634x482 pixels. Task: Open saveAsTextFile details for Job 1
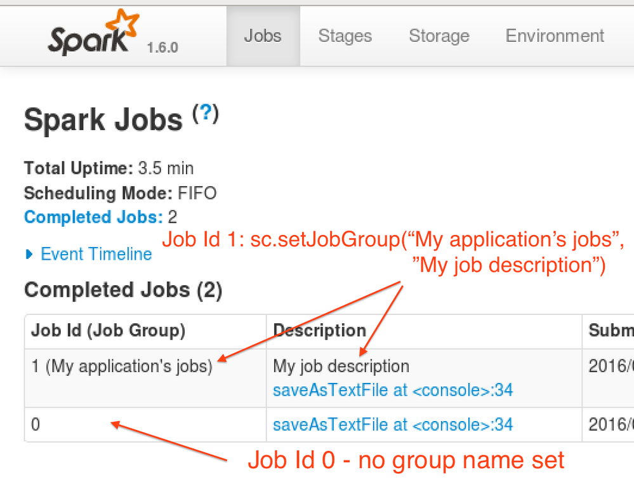click(x=392, y=390)
